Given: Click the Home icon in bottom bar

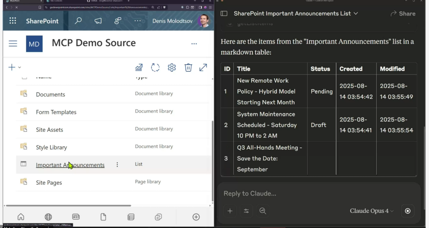Looking at the screenshot, I should click(x=21, y=217).
